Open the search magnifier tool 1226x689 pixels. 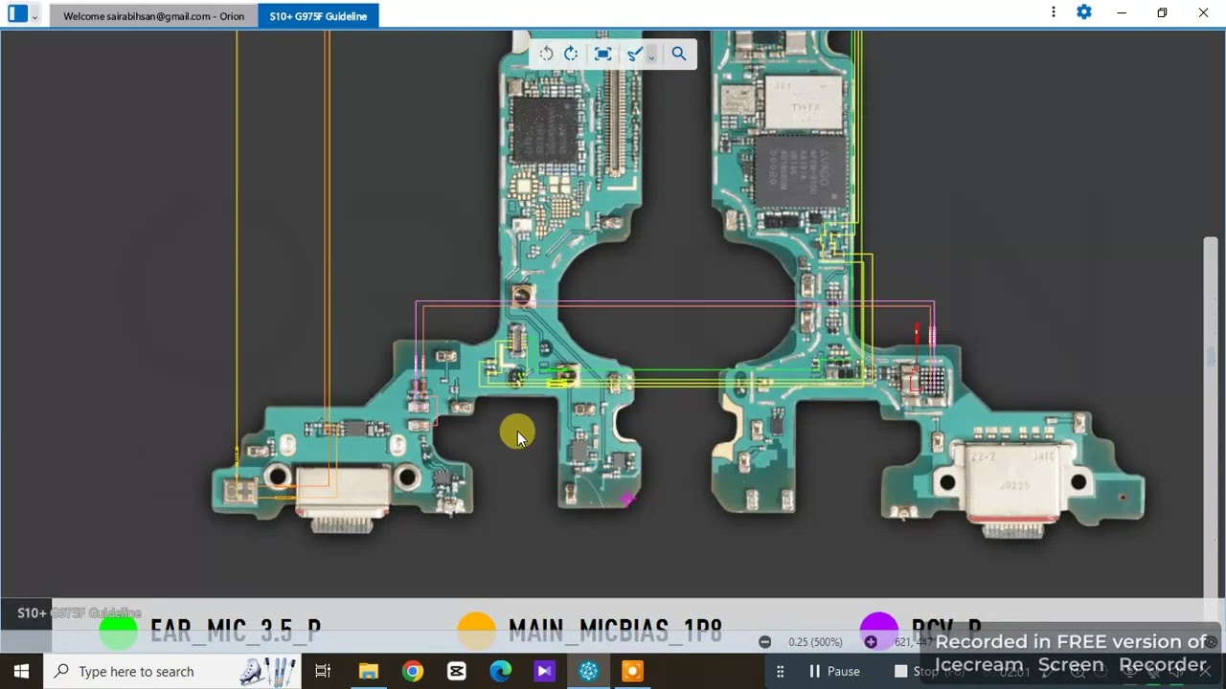click(679, 55)
